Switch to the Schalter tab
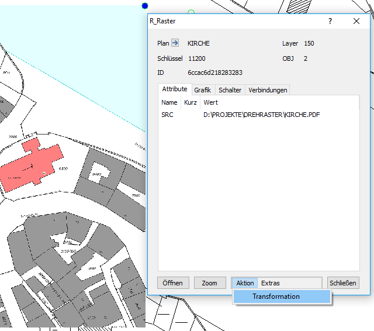Screen dimensions: 374x331 click(230, 90)
